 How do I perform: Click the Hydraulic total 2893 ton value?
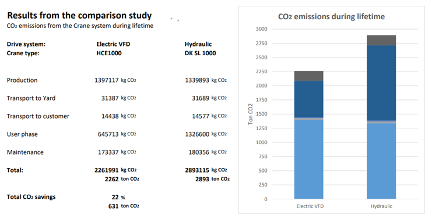click(x=202, y=179)
